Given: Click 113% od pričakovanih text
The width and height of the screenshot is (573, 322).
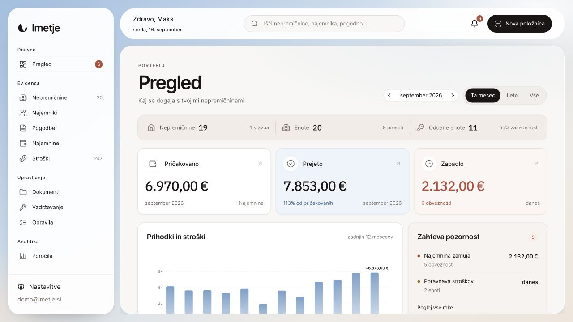Looking at the screenshot, I should pyautogui.click(x=308, y=203).
